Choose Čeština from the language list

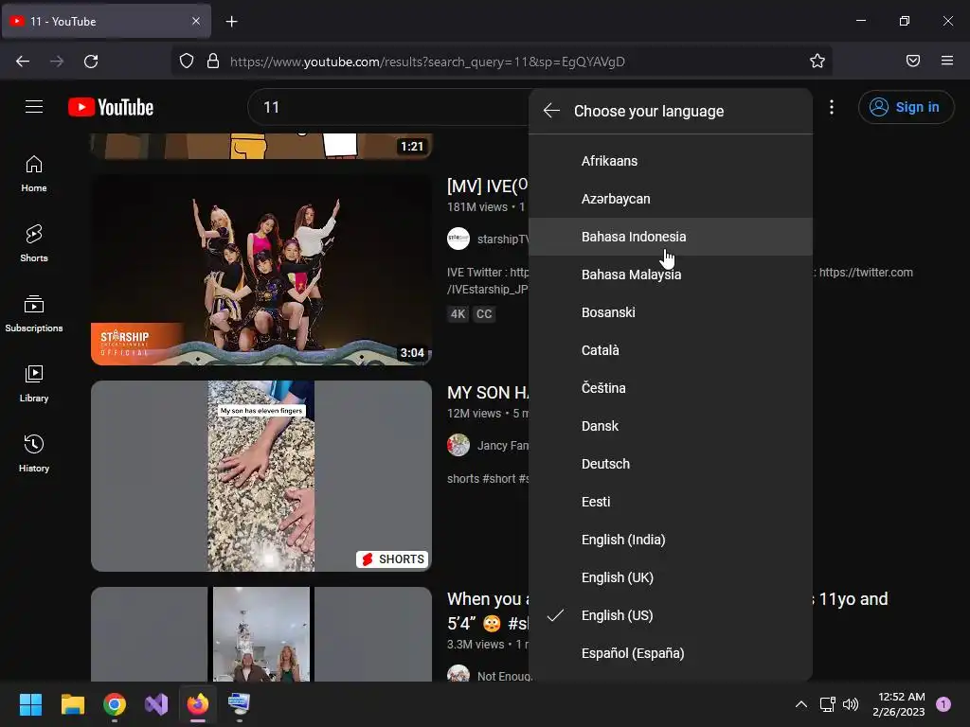(670, 388)
